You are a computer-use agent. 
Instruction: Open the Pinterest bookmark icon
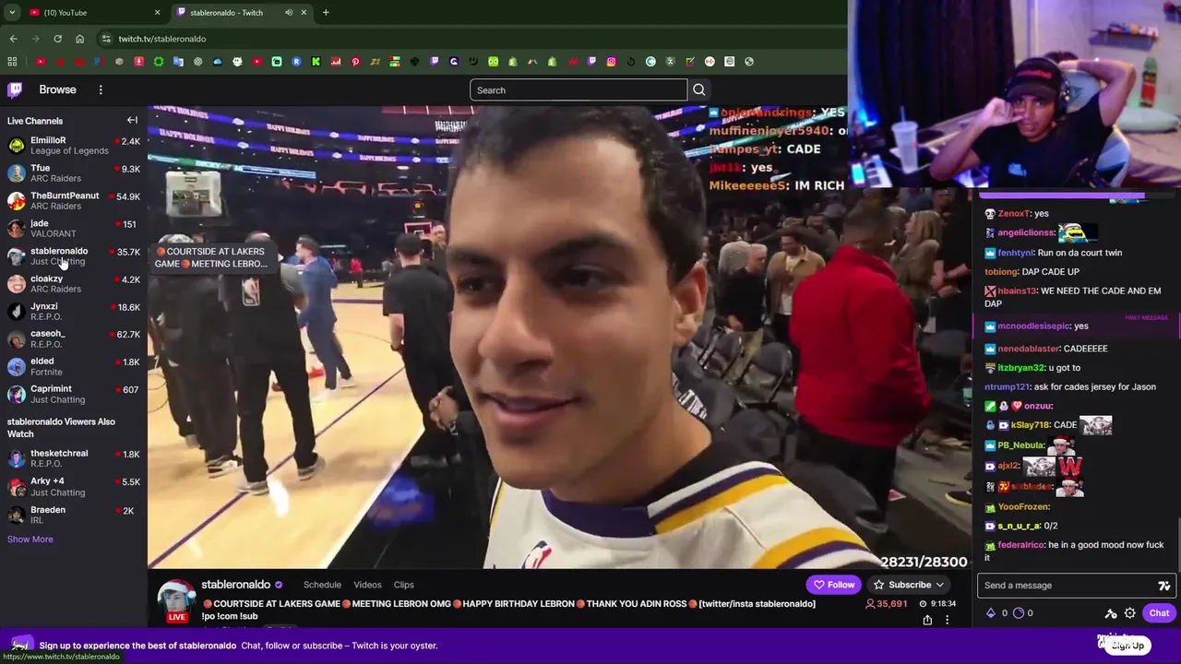(x=355, y=62)
